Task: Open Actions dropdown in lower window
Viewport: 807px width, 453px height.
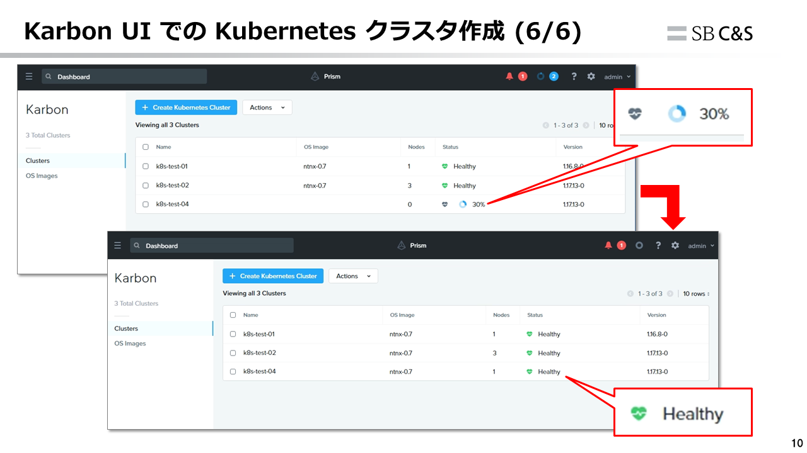Action: (x=354, y=276)
